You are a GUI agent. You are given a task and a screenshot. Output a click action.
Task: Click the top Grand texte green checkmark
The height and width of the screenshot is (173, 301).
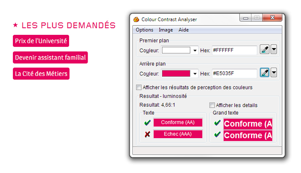coord(217,123)
